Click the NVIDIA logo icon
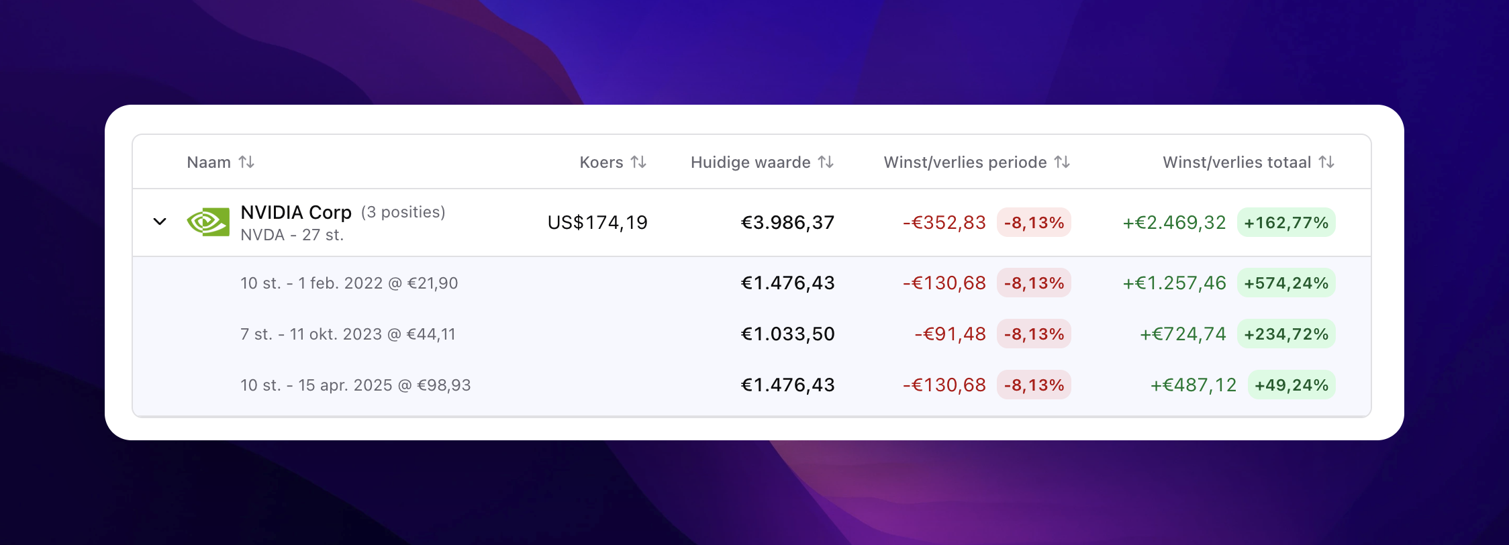 point(208,222)
